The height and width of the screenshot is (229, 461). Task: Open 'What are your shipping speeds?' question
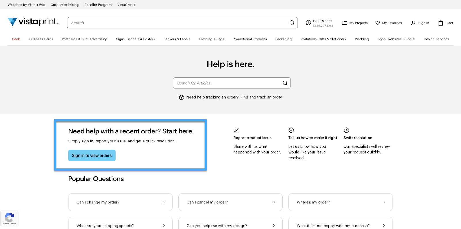pyautogui.click(x=120, y=223)
